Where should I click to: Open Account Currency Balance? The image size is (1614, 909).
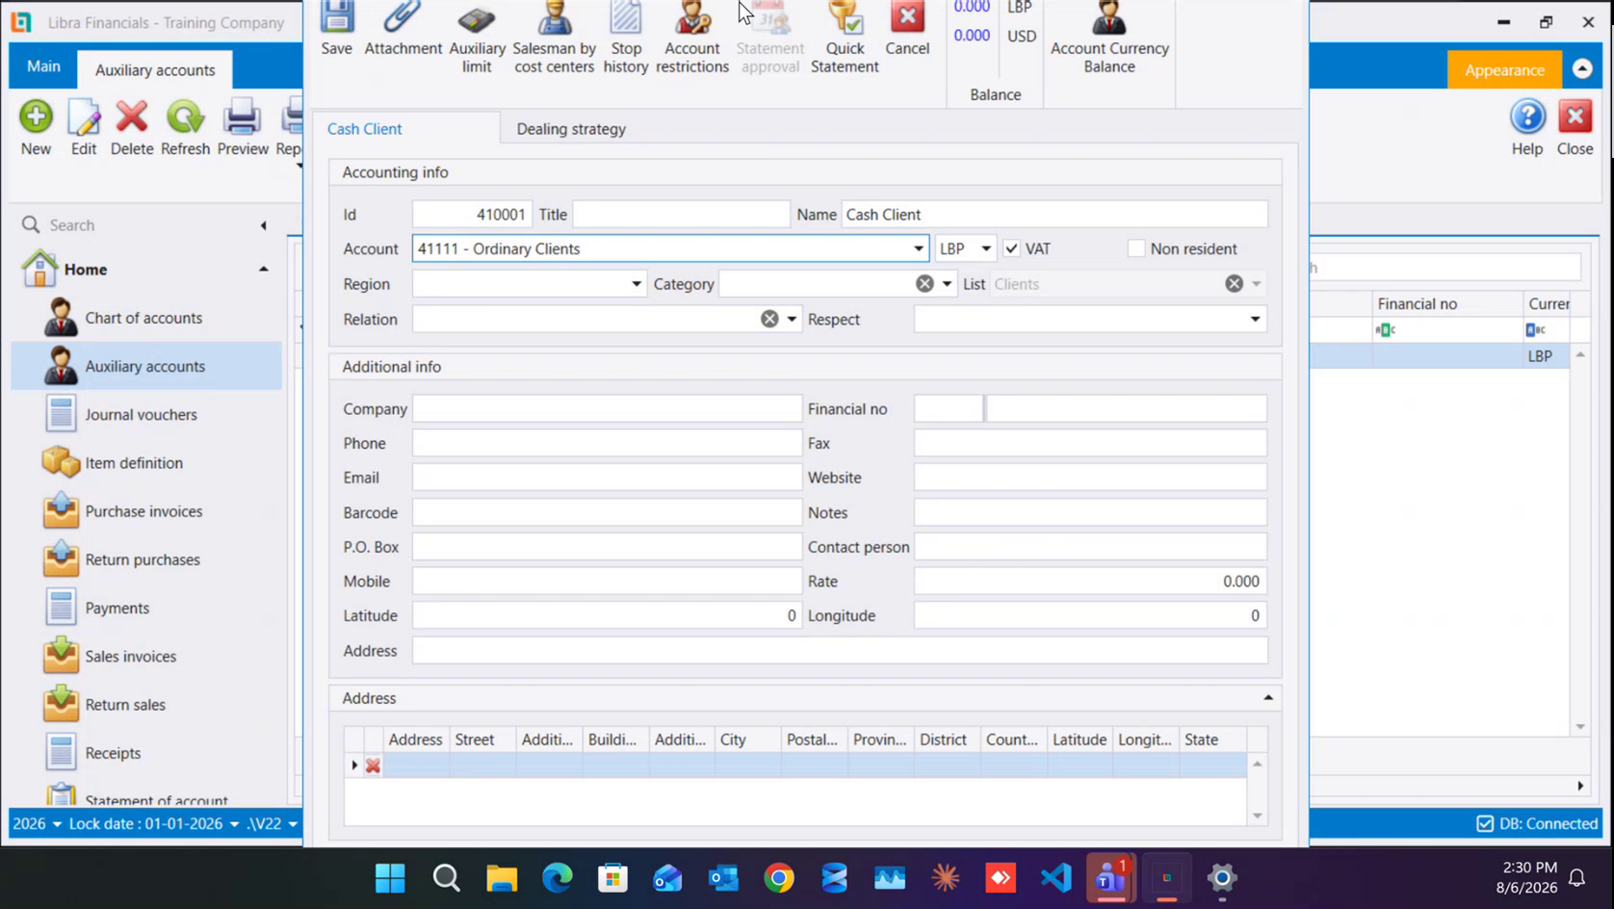point(1109,39)
